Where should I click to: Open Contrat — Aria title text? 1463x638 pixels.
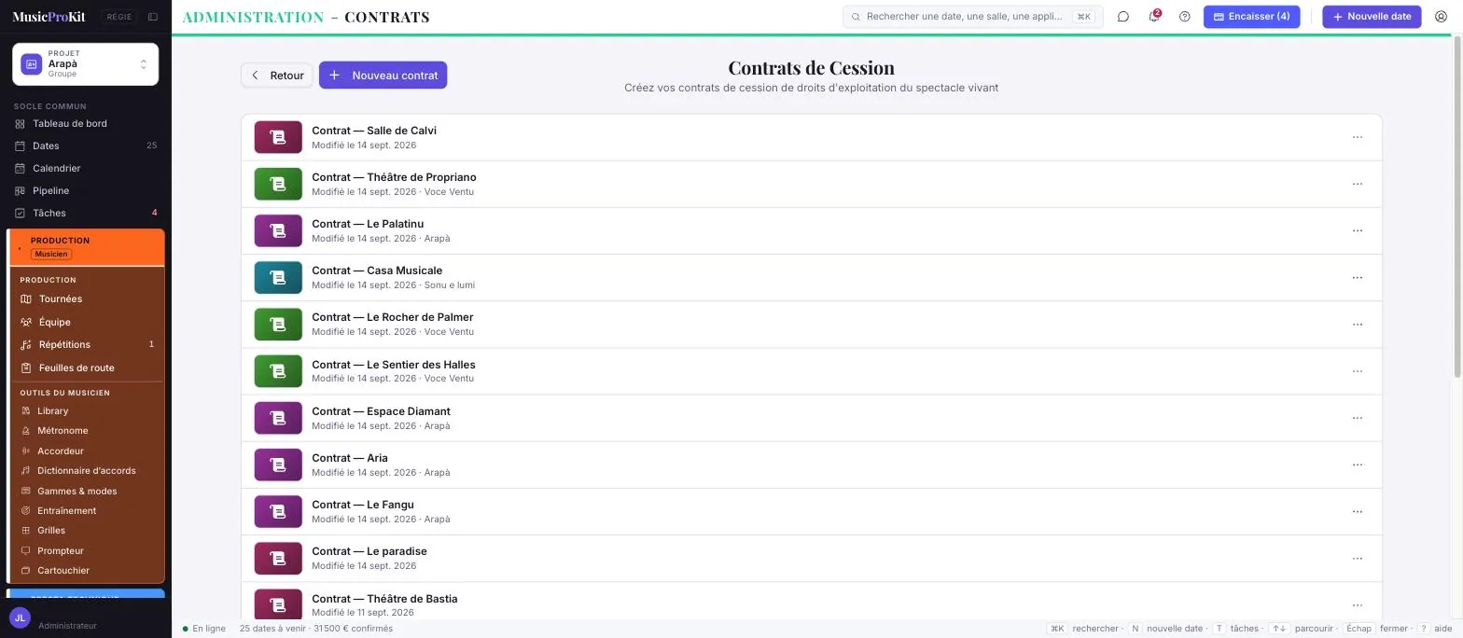pos(350,458)
